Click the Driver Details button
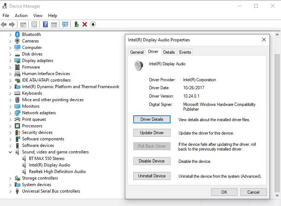This screenshot has width=281, height=206. pos(152,119)
